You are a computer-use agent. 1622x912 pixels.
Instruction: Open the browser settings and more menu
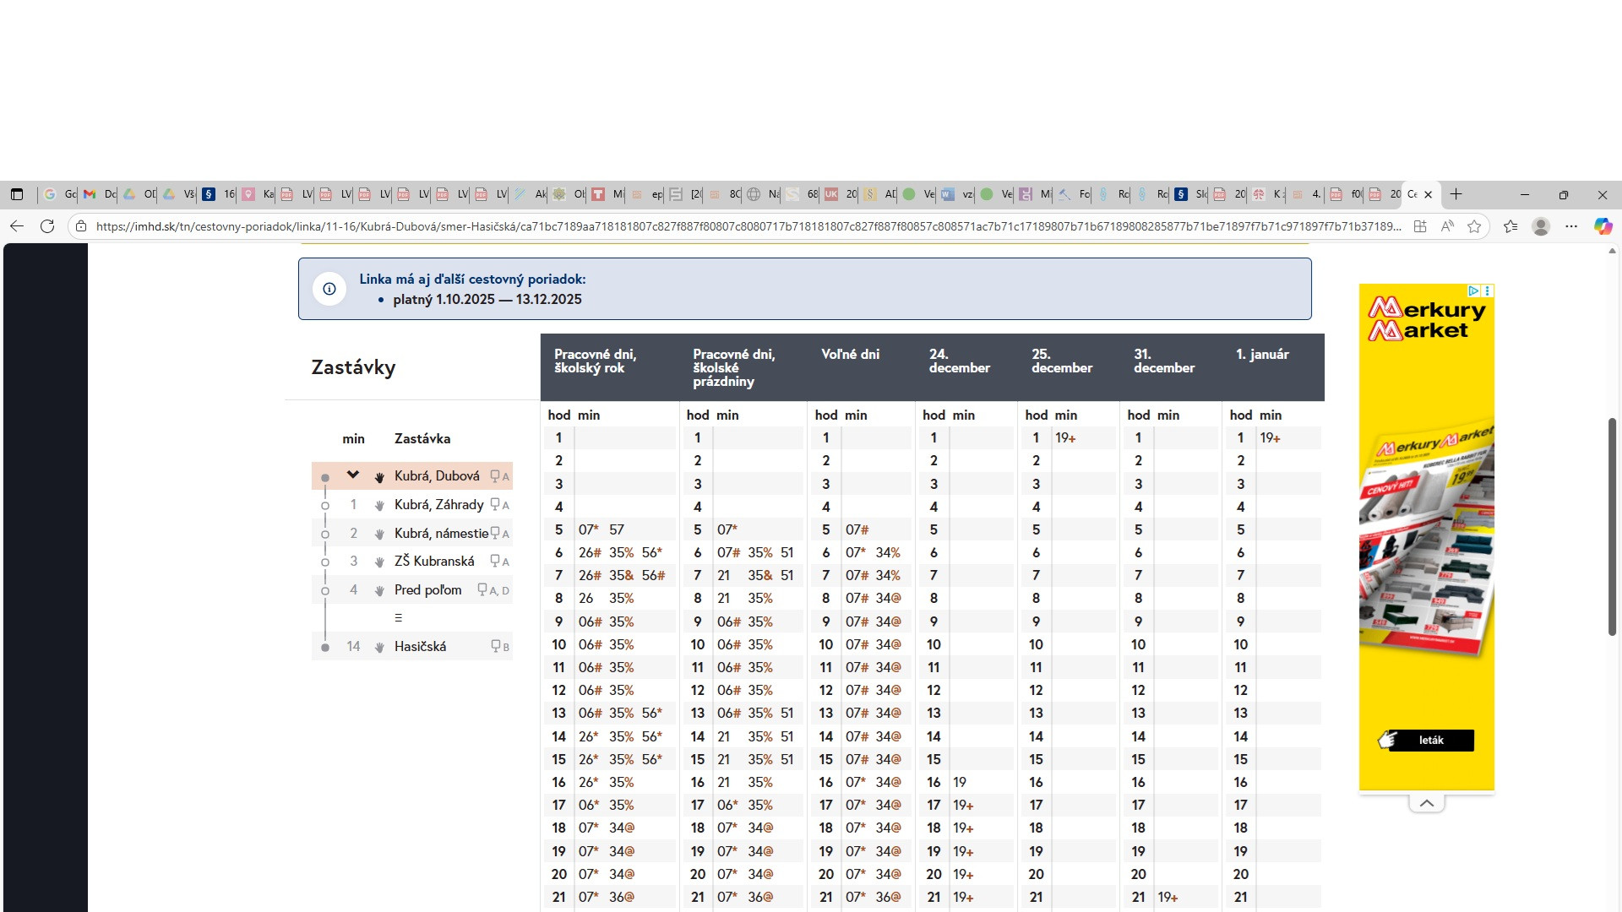coord(1571,226)
